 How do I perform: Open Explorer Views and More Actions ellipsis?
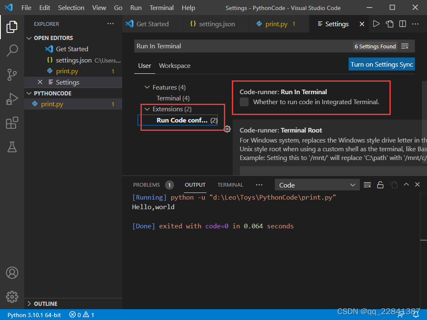click(x=111, y=24)
